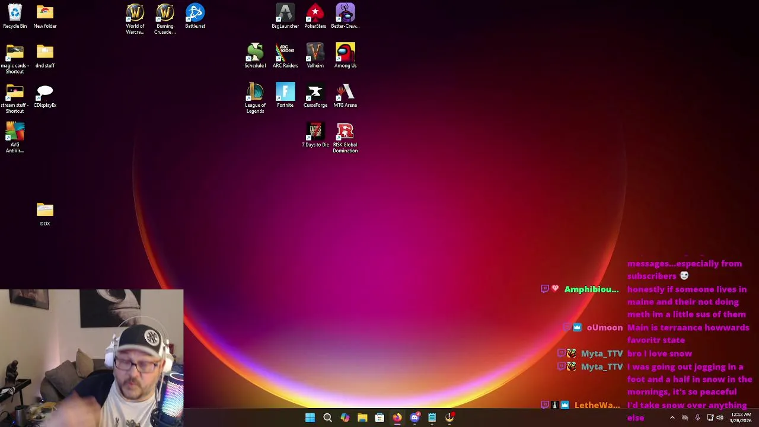Open the CurseForge desktop icon
This screenshot has width=759, height=427.
point(315,95)
